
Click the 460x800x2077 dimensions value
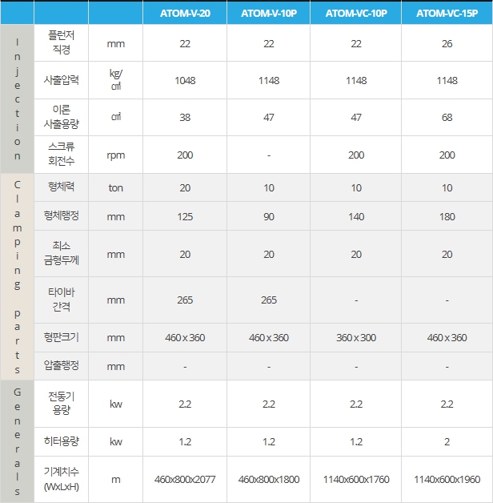click(x=185, y=480)
